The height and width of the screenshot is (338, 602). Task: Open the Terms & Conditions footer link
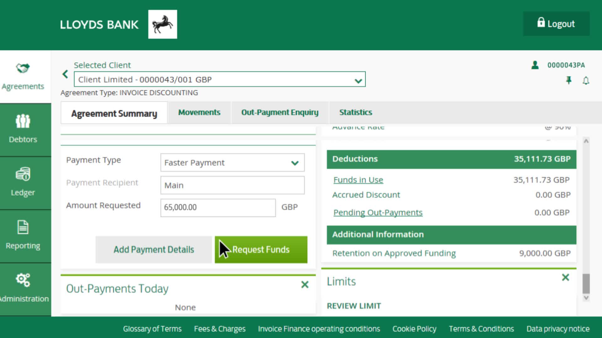(481, 329)
